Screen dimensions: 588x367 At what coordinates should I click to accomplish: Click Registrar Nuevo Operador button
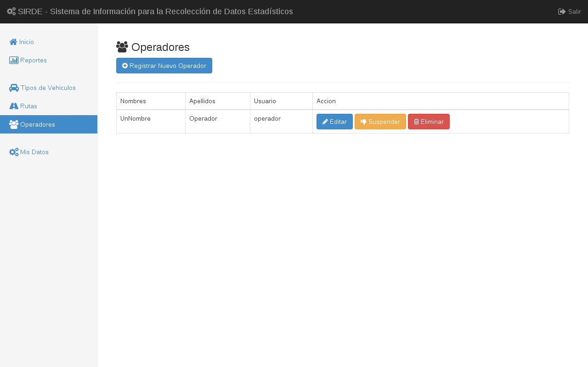164,66
